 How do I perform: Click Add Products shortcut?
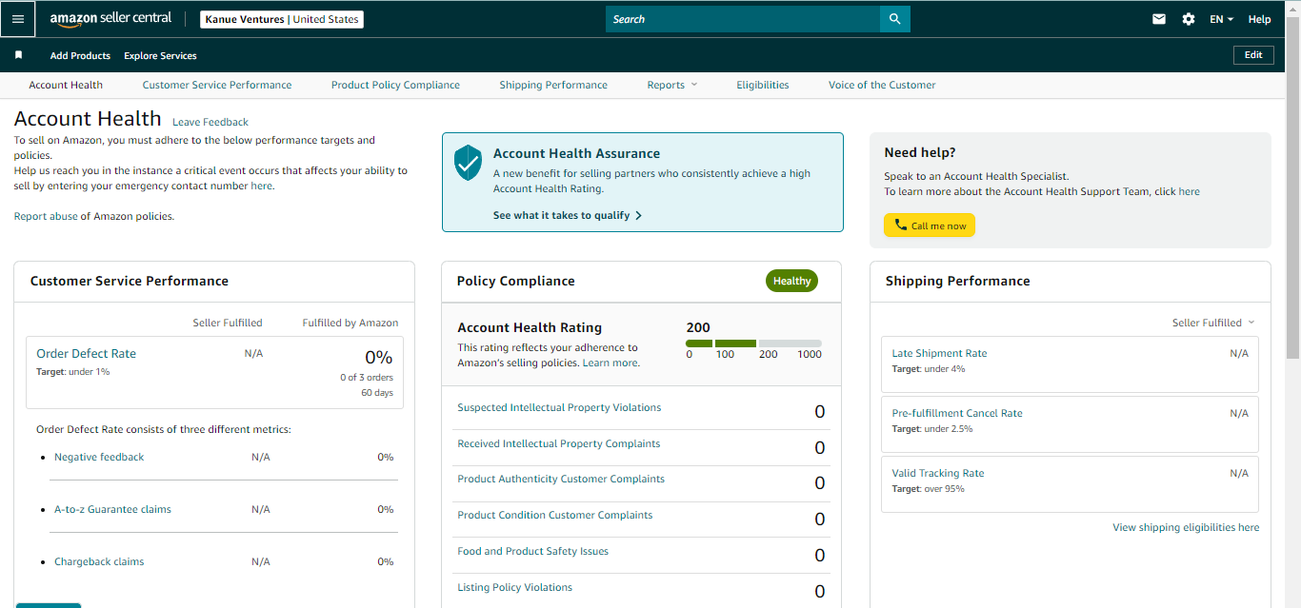pos(80,55)
